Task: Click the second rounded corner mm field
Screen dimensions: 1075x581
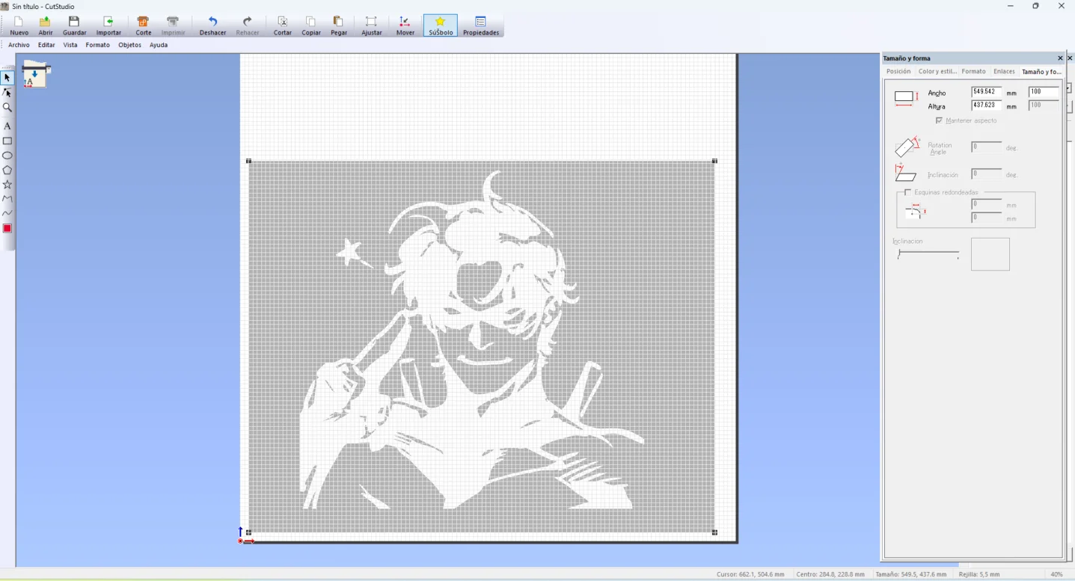Action: pos(986,218)
